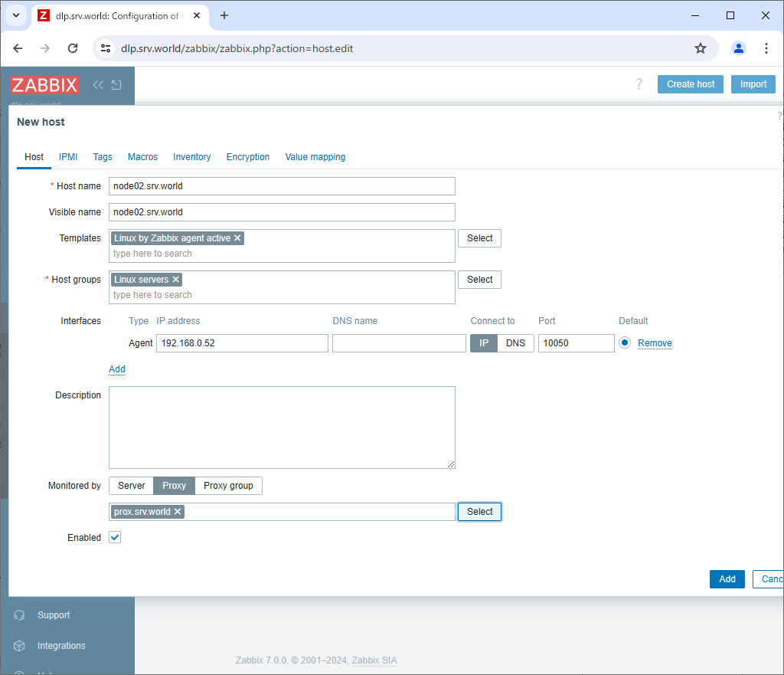Set Connect to DNS
Screen dimensions: 784x675
515,343
